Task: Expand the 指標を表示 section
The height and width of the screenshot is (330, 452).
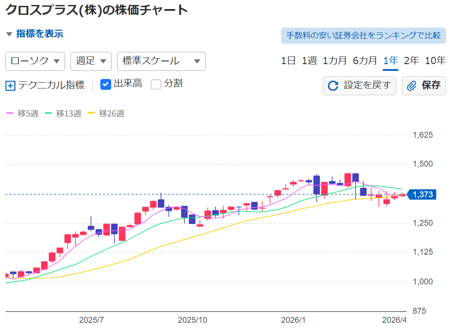Action: pyautogui.click(x=39, y=34)
